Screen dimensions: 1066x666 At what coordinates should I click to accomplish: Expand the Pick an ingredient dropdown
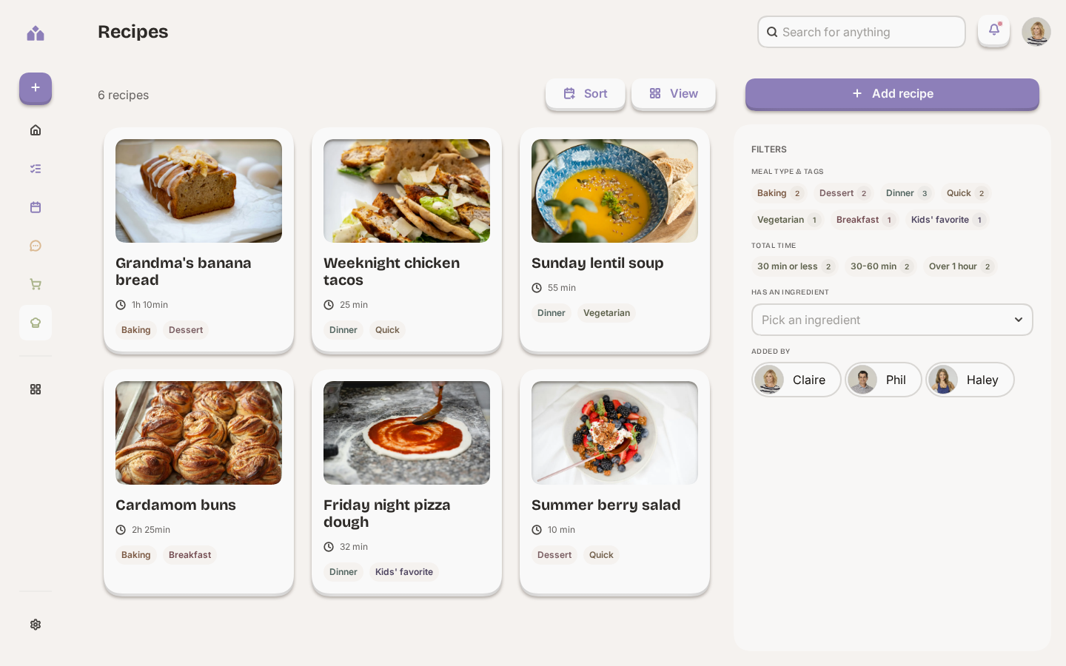pos(892,320)
